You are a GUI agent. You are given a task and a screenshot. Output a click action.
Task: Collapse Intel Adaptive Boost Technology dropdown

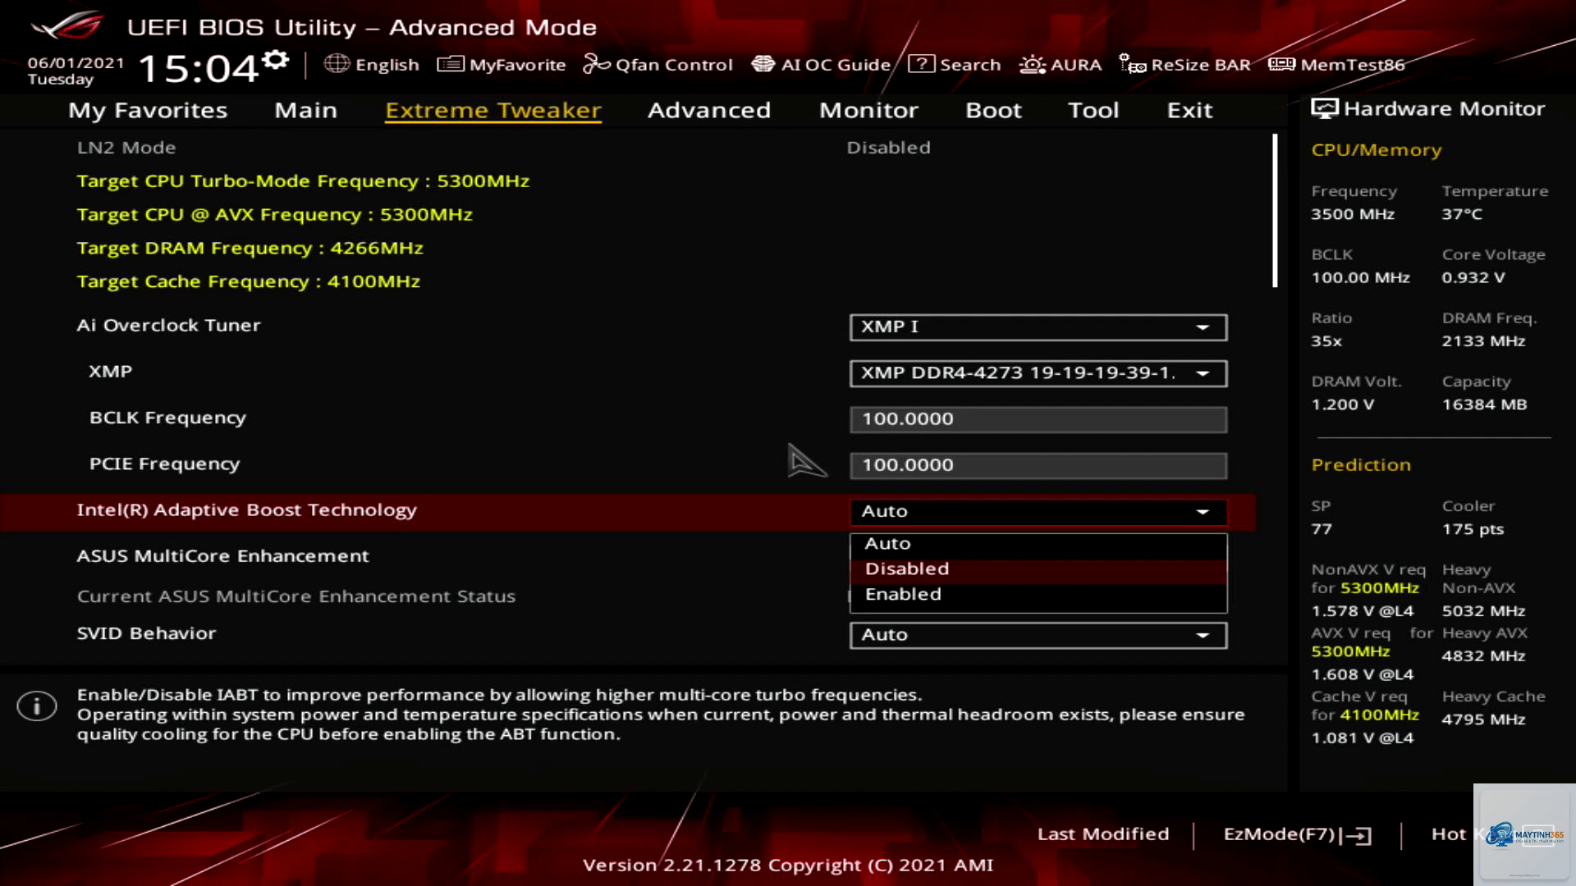point(1038,511)
